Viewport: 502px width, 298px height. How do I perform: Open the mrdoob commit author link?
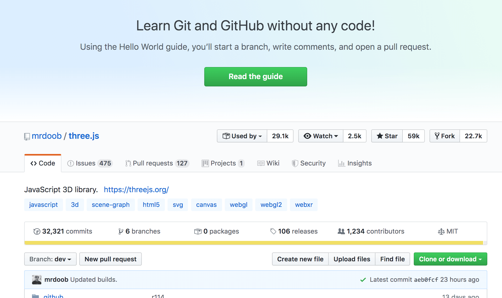pyautogui.click(x=56, y=279)
